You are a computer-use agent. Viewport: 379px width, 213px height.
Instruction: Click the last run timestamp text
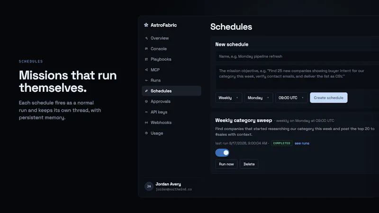pyautogui.click(x=241, y=143)
